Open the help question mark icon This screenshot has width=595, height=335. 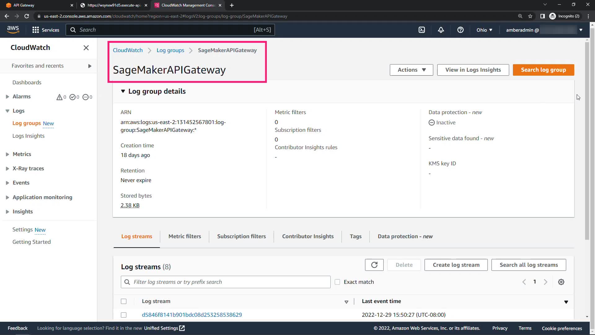460,30
